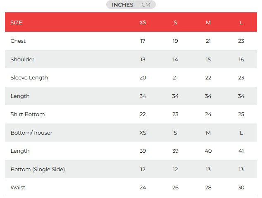Click XS column header in red row

click(143, 22)
